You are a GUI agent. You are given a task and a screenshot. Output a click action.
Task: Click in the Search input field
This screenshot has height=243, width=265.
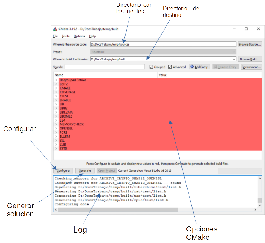click(x=105, y=67)
